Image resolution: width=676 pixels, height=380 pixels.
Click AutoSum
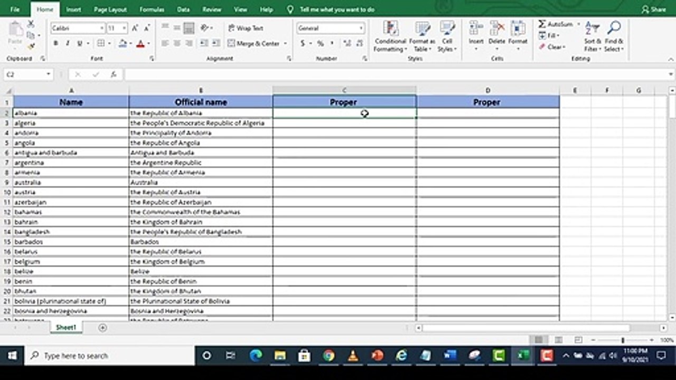(x=556, y=24)
